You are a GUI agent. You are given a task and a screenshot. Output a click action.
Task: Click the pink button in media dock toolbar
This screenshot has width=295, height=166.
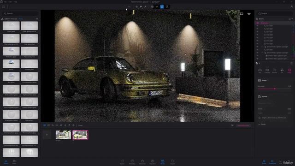coord(243,125)
